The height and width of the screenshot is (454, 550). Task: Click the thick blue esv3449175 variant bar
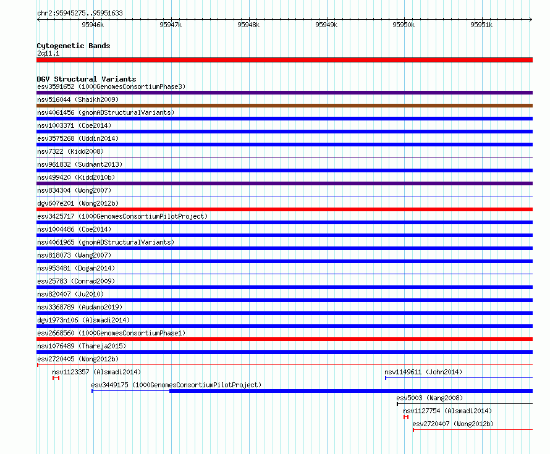point(351,391)
